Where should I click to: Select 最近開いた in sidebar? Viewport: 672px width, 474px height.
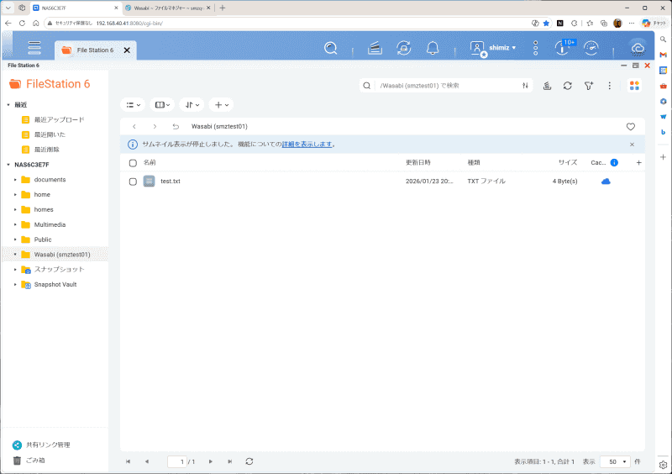(50, 134)
